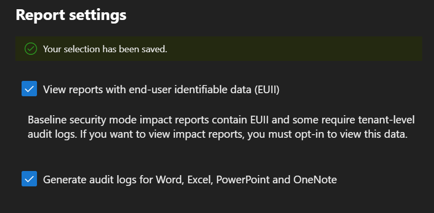Click the "Generate audit logs" label text
Viewport: 434px width, 213px height.
(190, 180)
